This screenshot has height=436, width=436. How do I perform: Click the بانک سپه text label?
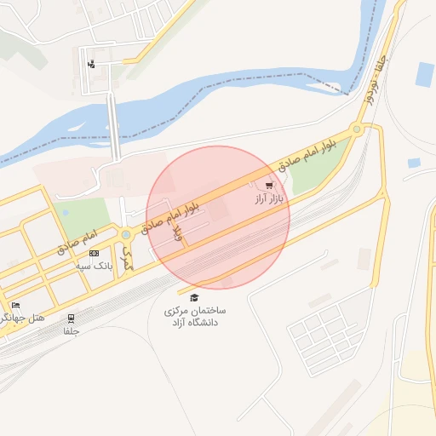tap(94, 266)
